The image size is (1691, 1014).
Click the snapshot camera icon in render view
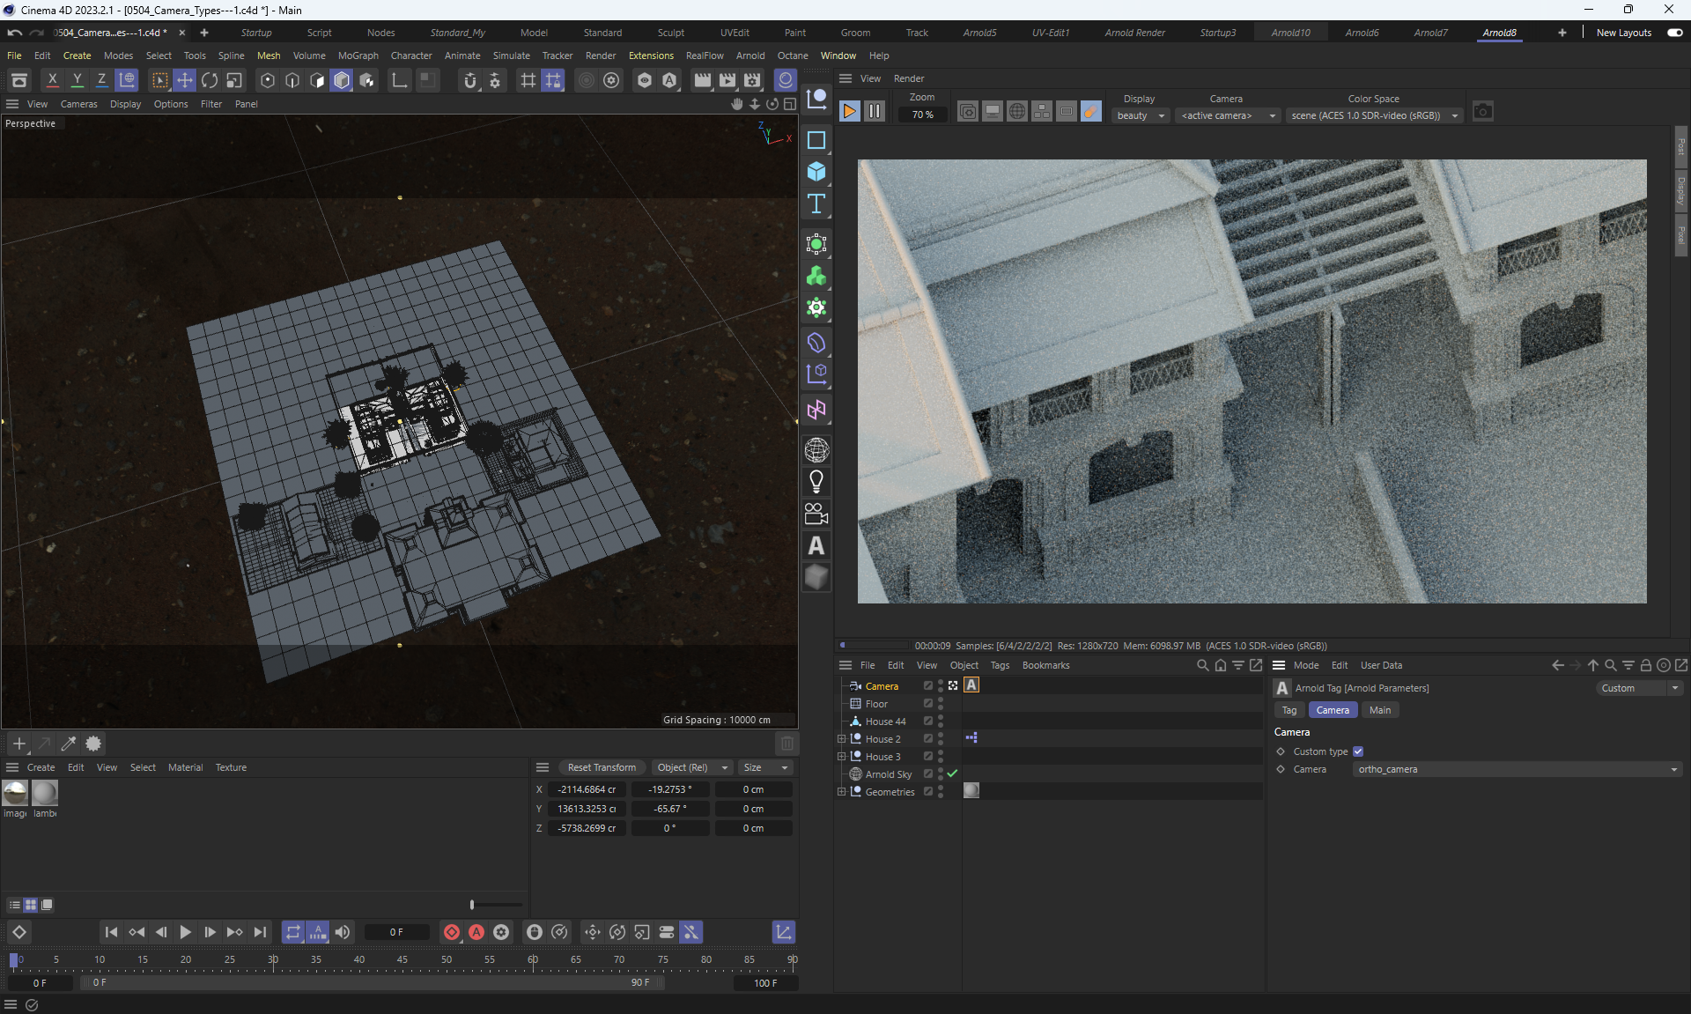click(1483, 112)
